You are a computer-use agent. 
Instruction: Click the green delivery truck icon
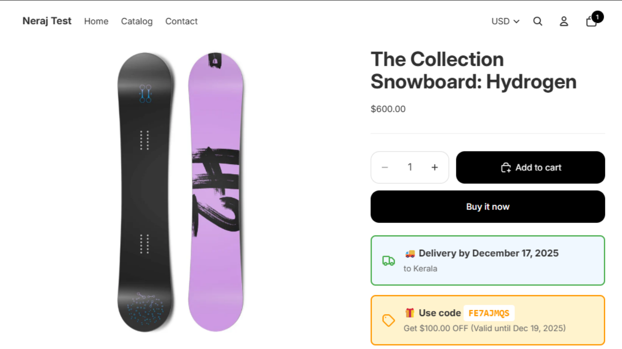coord(388,261)
